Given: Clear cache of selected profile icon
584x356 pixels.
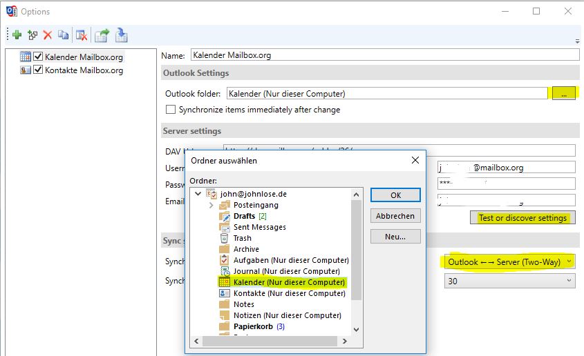Looking at the screenshot, I should (x=82, y=35).
